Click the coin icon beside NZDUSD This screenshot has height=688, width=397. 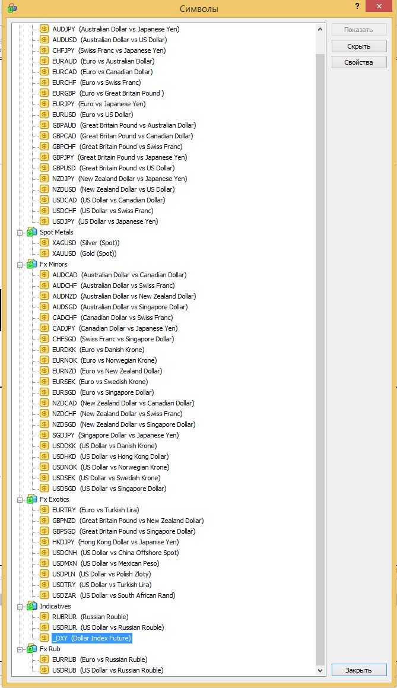click(x=45, y=189)
